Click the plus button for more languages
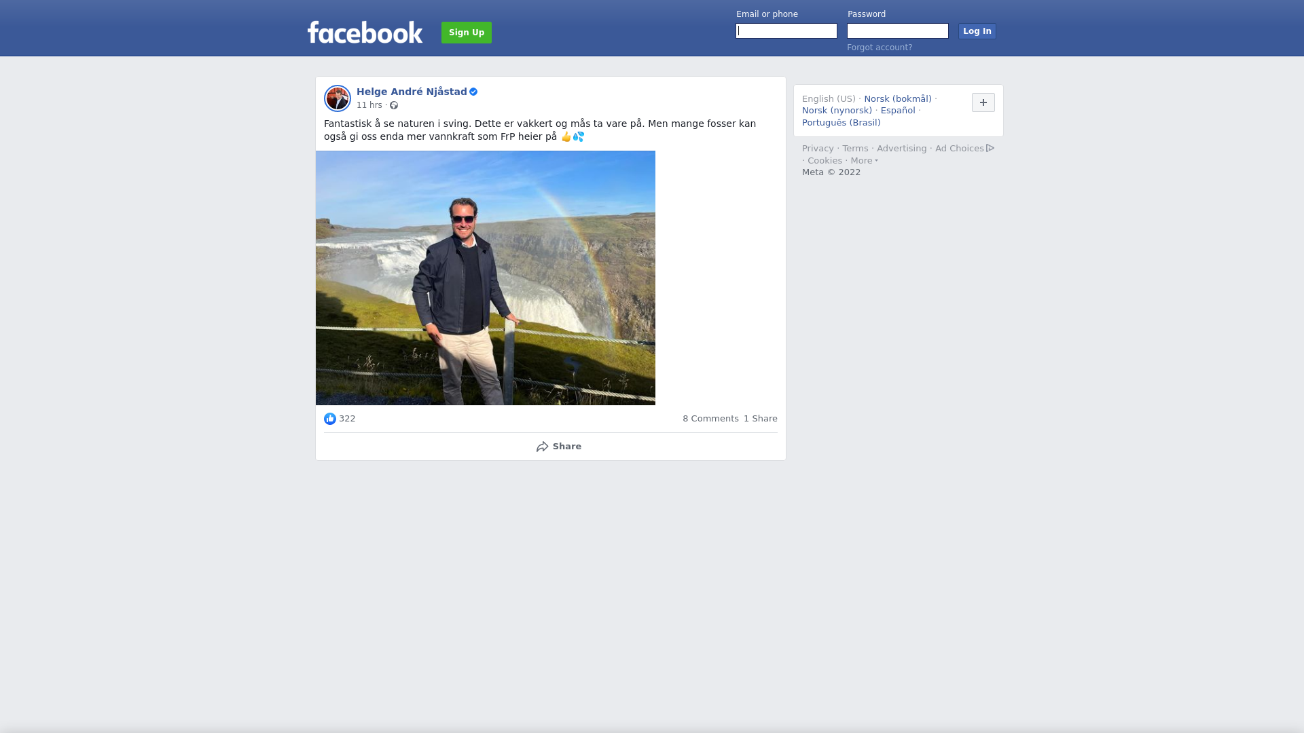Image resolution: width=1304 pixels, height=733 pixels. (983, 102)
